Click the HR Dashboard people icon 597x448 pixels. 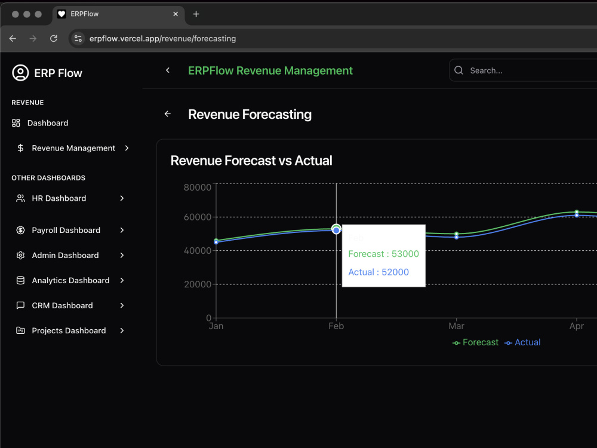point(20,198)
